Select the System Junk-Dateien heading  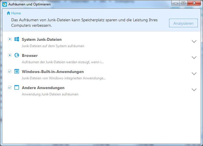42,39
